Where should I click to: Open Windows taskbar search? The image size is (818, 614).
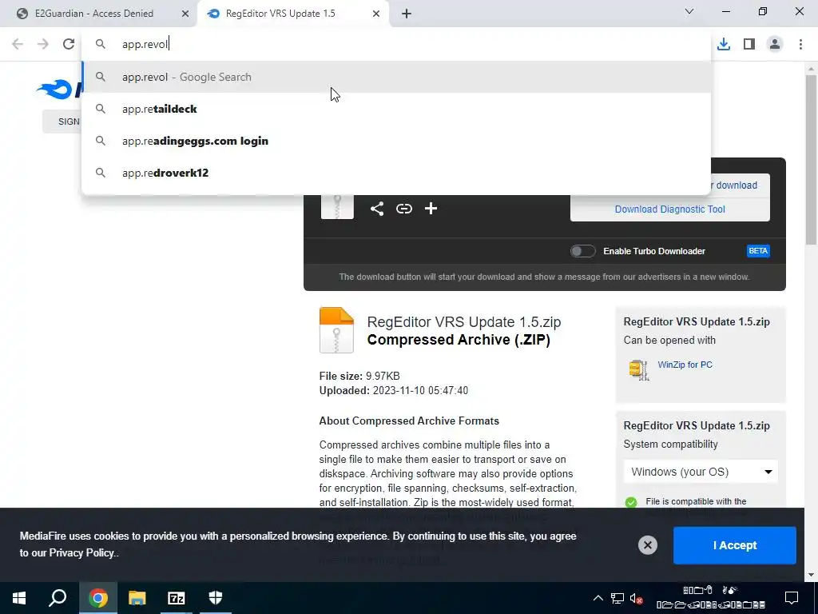[58, 598]
